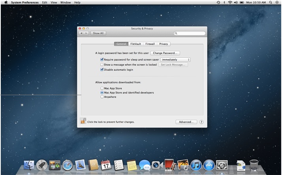Screen dimensions: 282x175
Task: Open the Pages document in dock
Action: click(241, 166)
